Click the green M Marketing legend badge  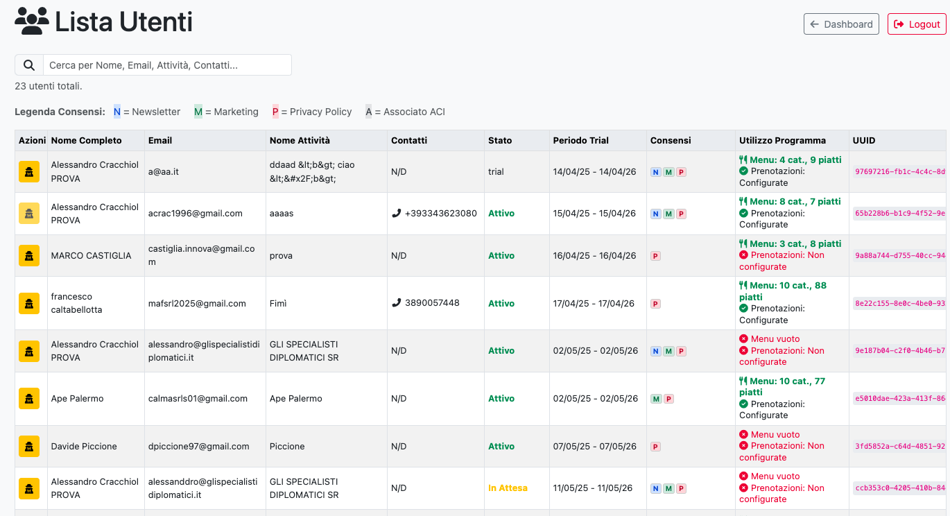[x=198, y=112]
